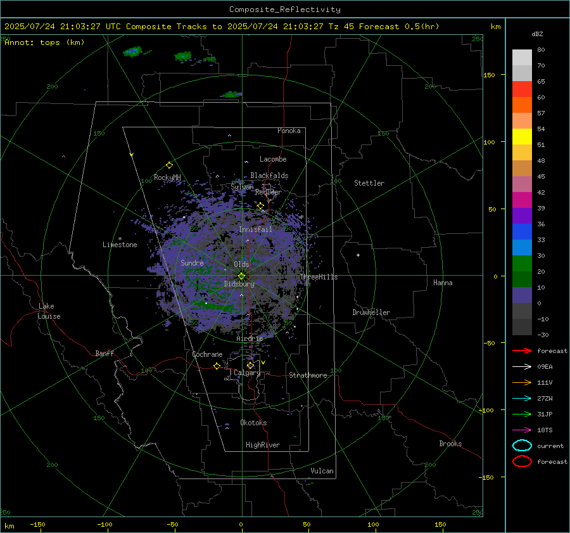Screen dimensions: 570x533
Task: Click the Limestone label
Action: pos(120,245)
